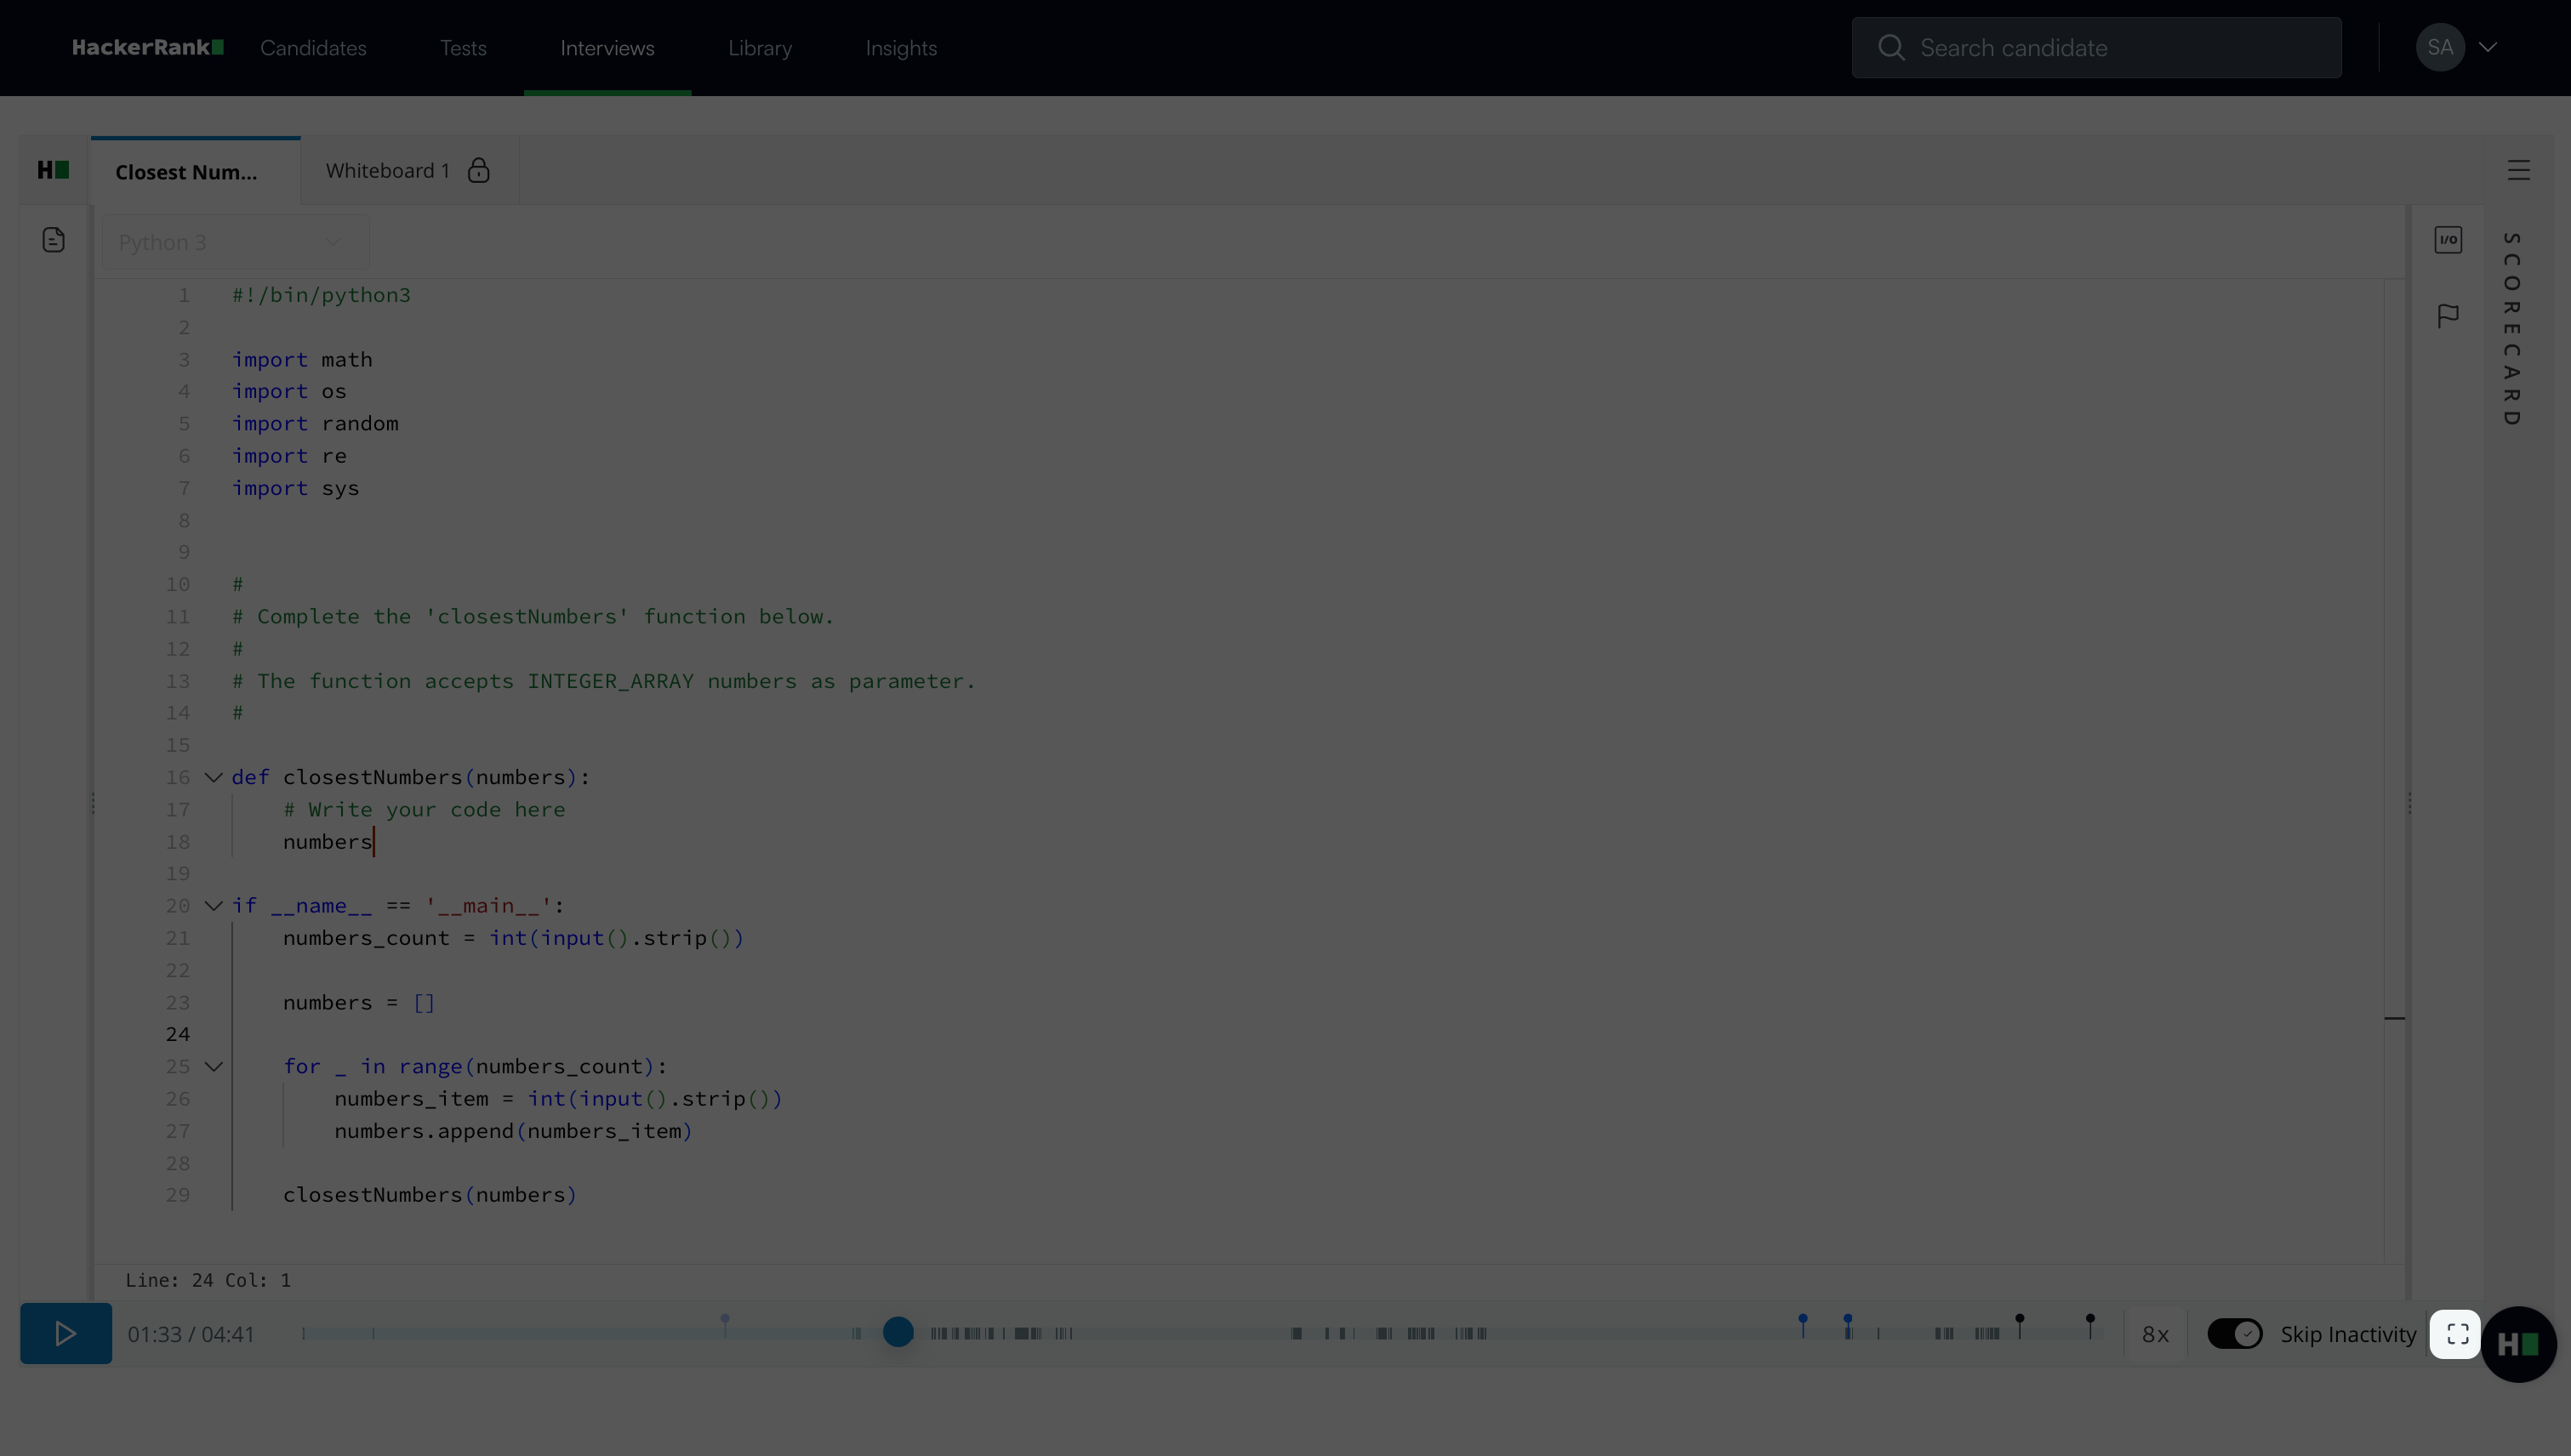Viewport: 2571px width, 1456px height.
Task: Click the HackerRank floating help icon
Action: click(2518, 1344)
